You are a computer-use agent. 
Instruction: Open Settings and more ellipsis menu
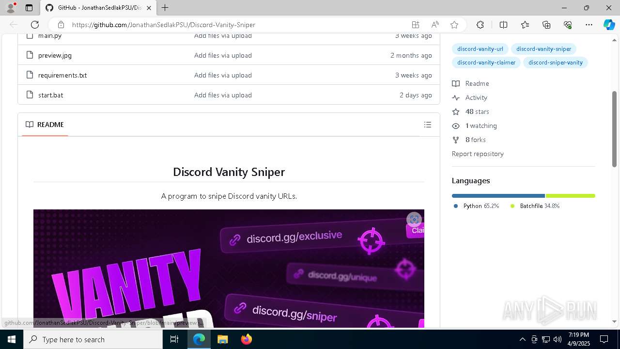pyautogui.click(x=589, y=25)
